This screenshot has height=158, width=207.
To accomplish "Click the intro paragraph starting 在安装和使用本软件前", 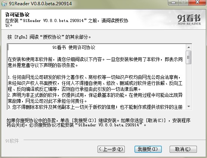I will click(95, 62).
